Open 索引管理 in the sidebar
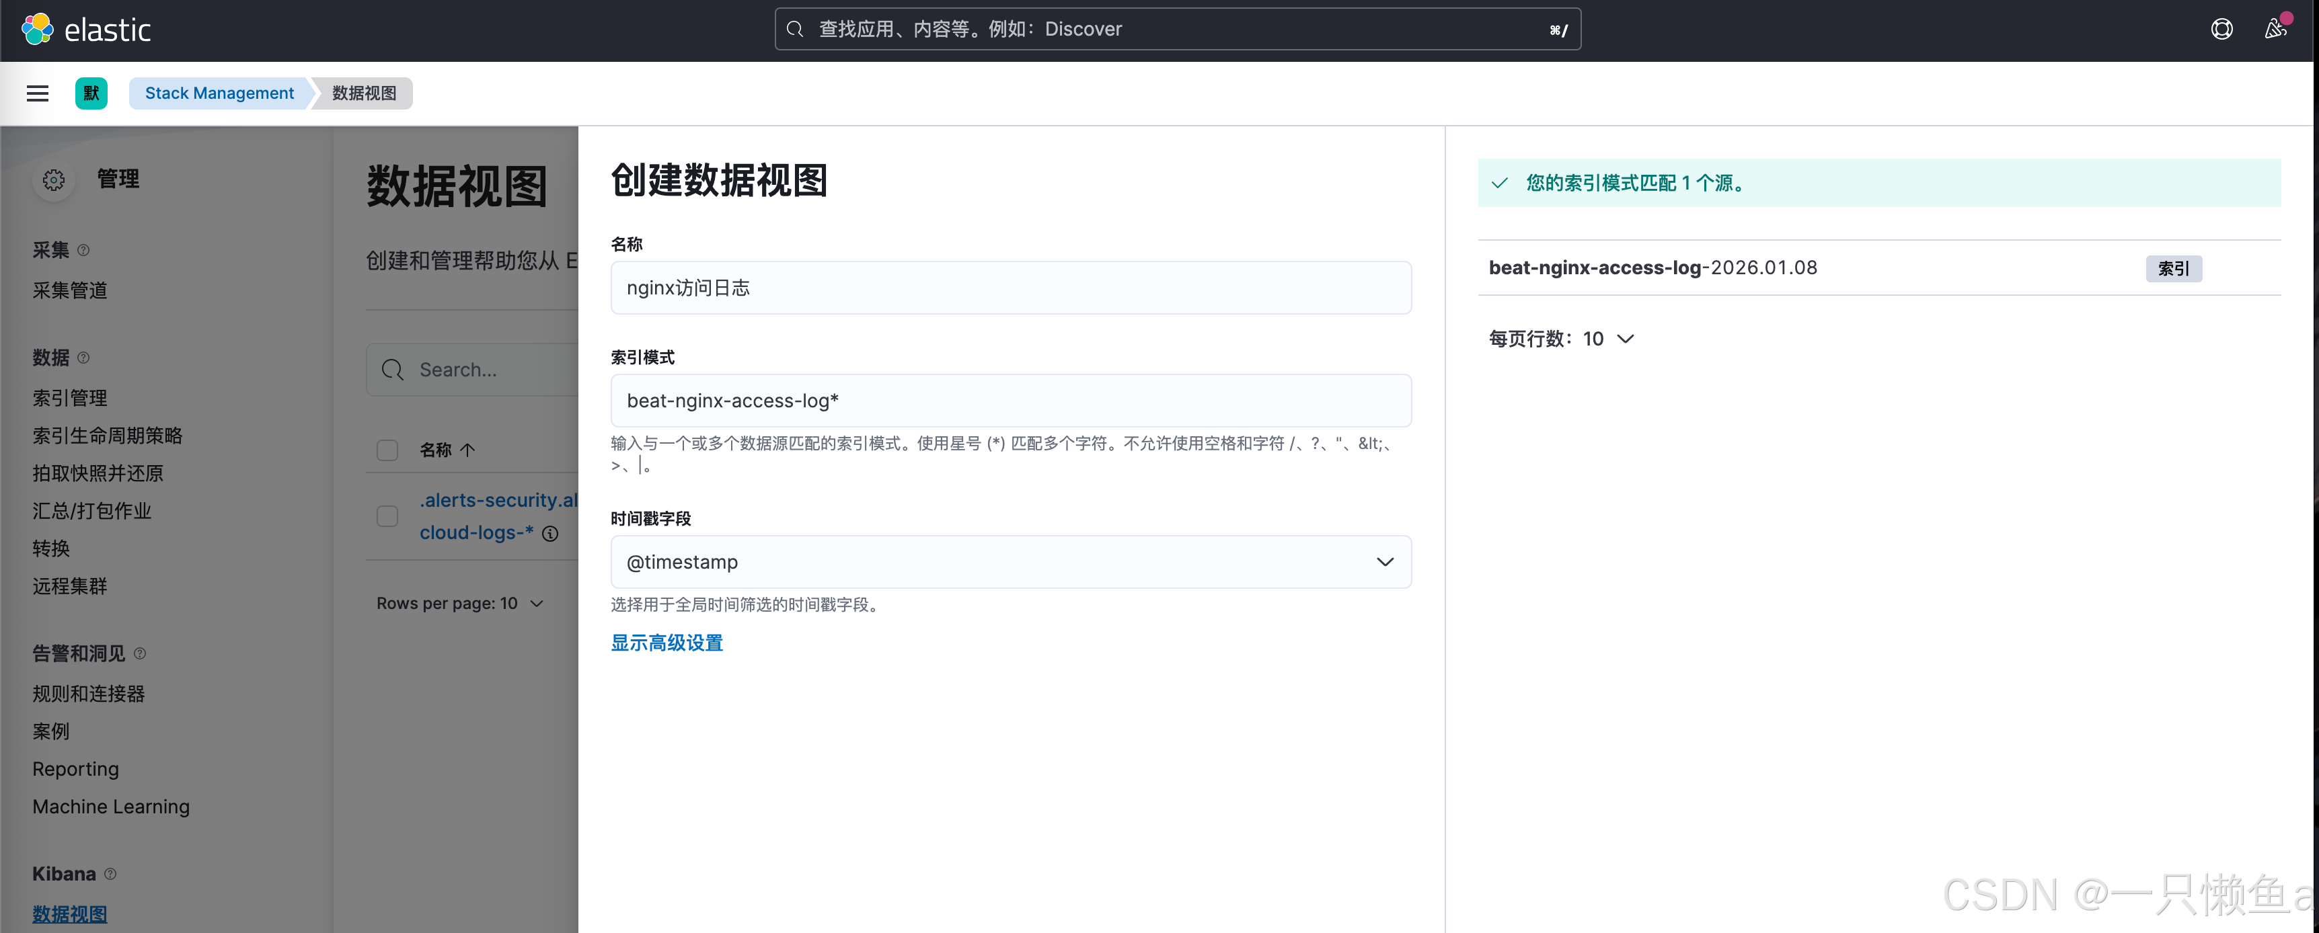This screenshot has height=933, width=2319. [x=70, y=398]
